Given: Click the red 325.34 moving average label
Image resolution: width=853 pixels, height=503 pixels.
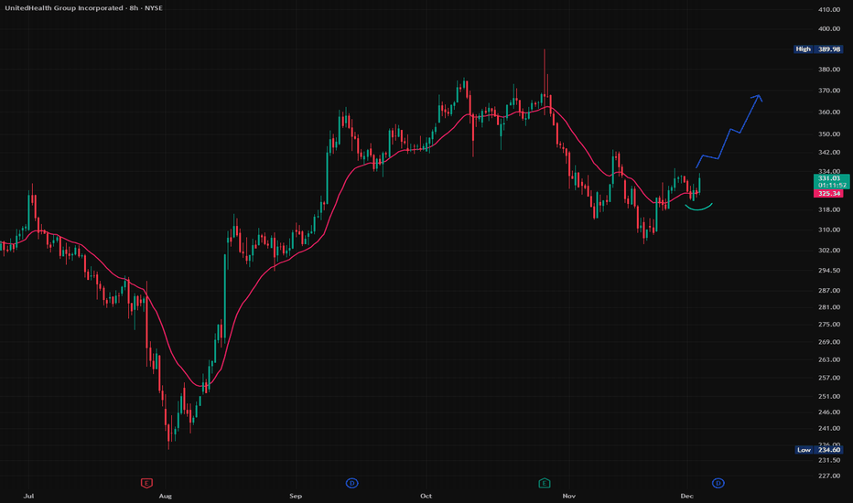Looking at the screenshot, I should [x=826, y=194].
